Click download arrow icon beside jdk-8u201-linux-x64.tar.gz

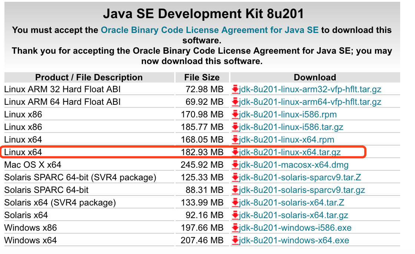235,152
